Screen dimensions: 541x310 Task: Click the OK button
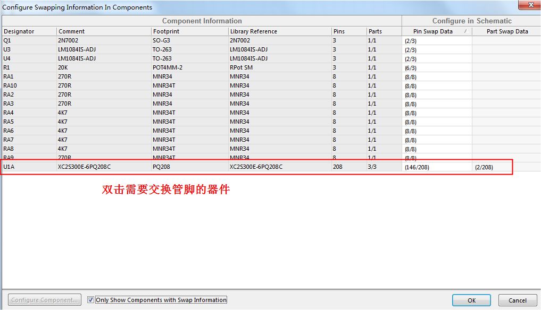click(471, 300)
